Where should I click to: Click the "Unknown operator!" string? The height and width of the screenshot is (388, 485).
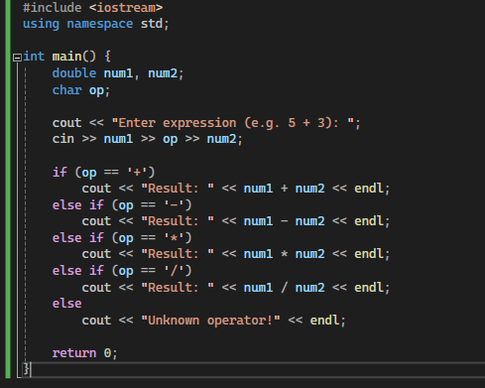(x=210, y=321)
